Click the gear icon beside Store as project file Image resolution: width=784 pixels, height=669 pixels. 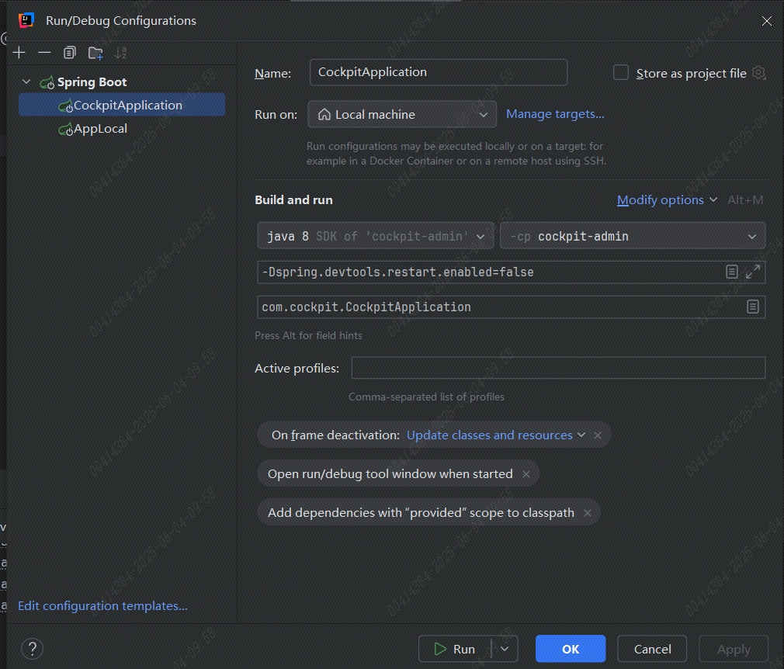tap(758, 73)
